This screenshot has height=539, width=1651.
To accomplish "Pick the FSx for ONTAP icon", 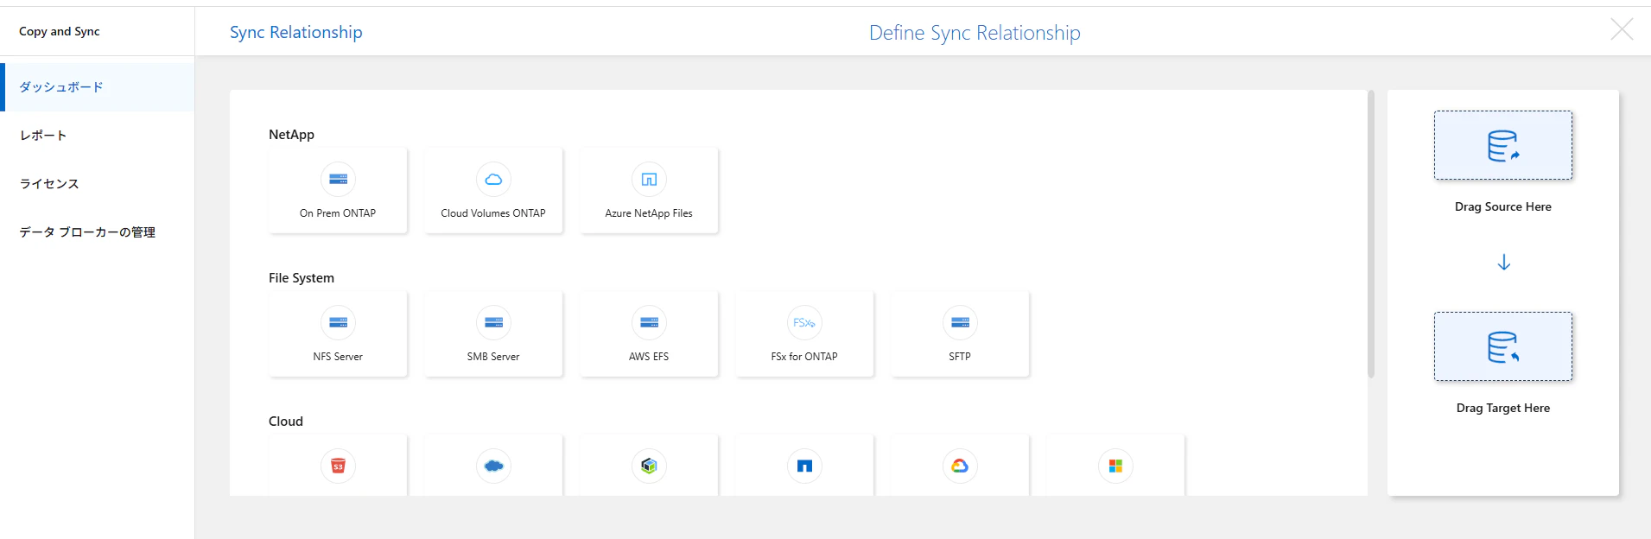I will (804, 323).
